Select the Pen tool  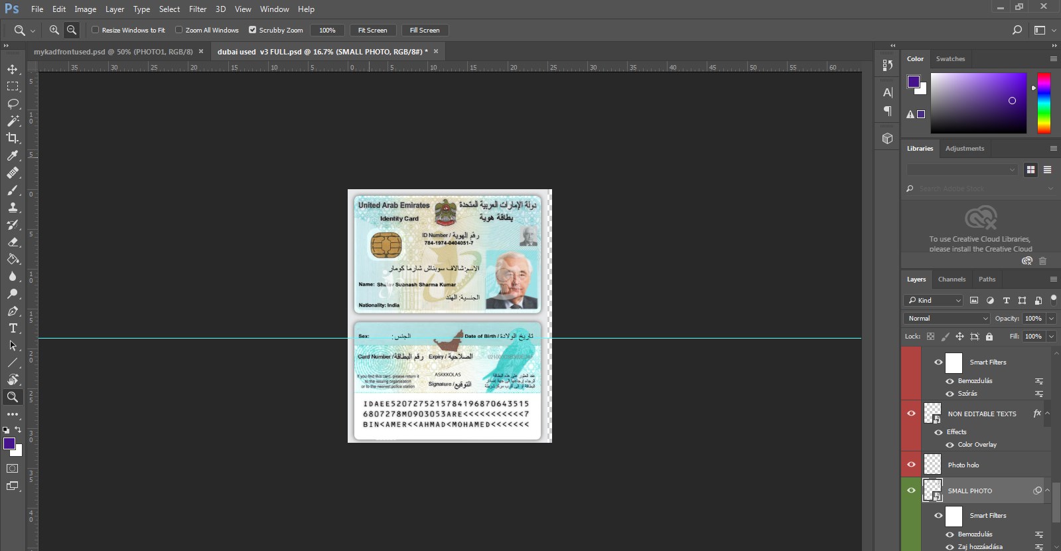[13, 311]
